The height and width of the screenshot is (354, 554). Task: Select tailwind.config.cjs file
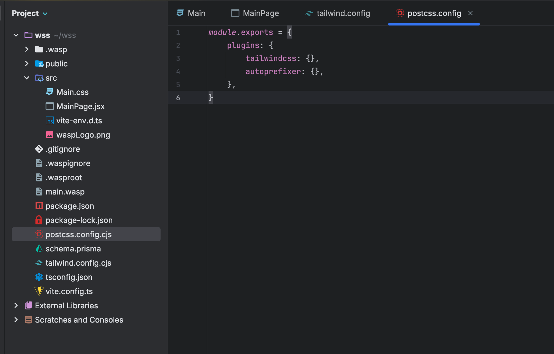[x=78, y=263]
